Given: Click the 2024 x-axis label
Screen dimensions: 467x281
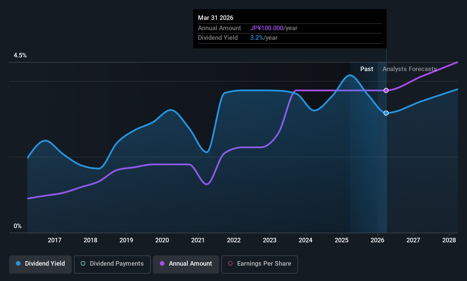Looking at the screenshot, I should pyautogui.click(x=305, y=240).
